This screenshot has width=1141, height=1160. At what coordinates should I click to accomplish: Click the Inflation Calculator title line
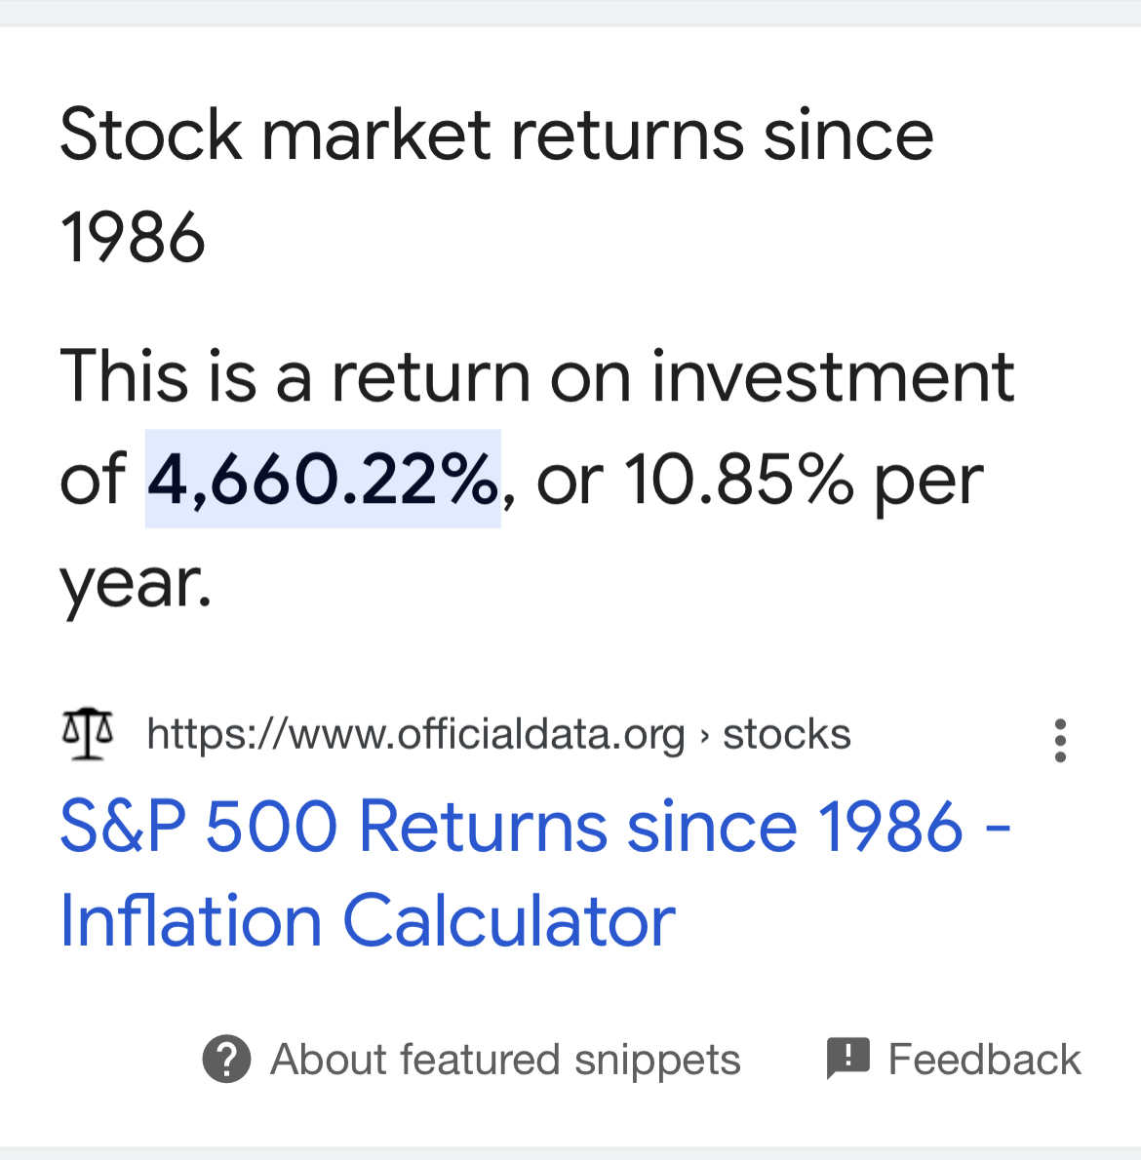pyautogui.click(x=367, y=920)
